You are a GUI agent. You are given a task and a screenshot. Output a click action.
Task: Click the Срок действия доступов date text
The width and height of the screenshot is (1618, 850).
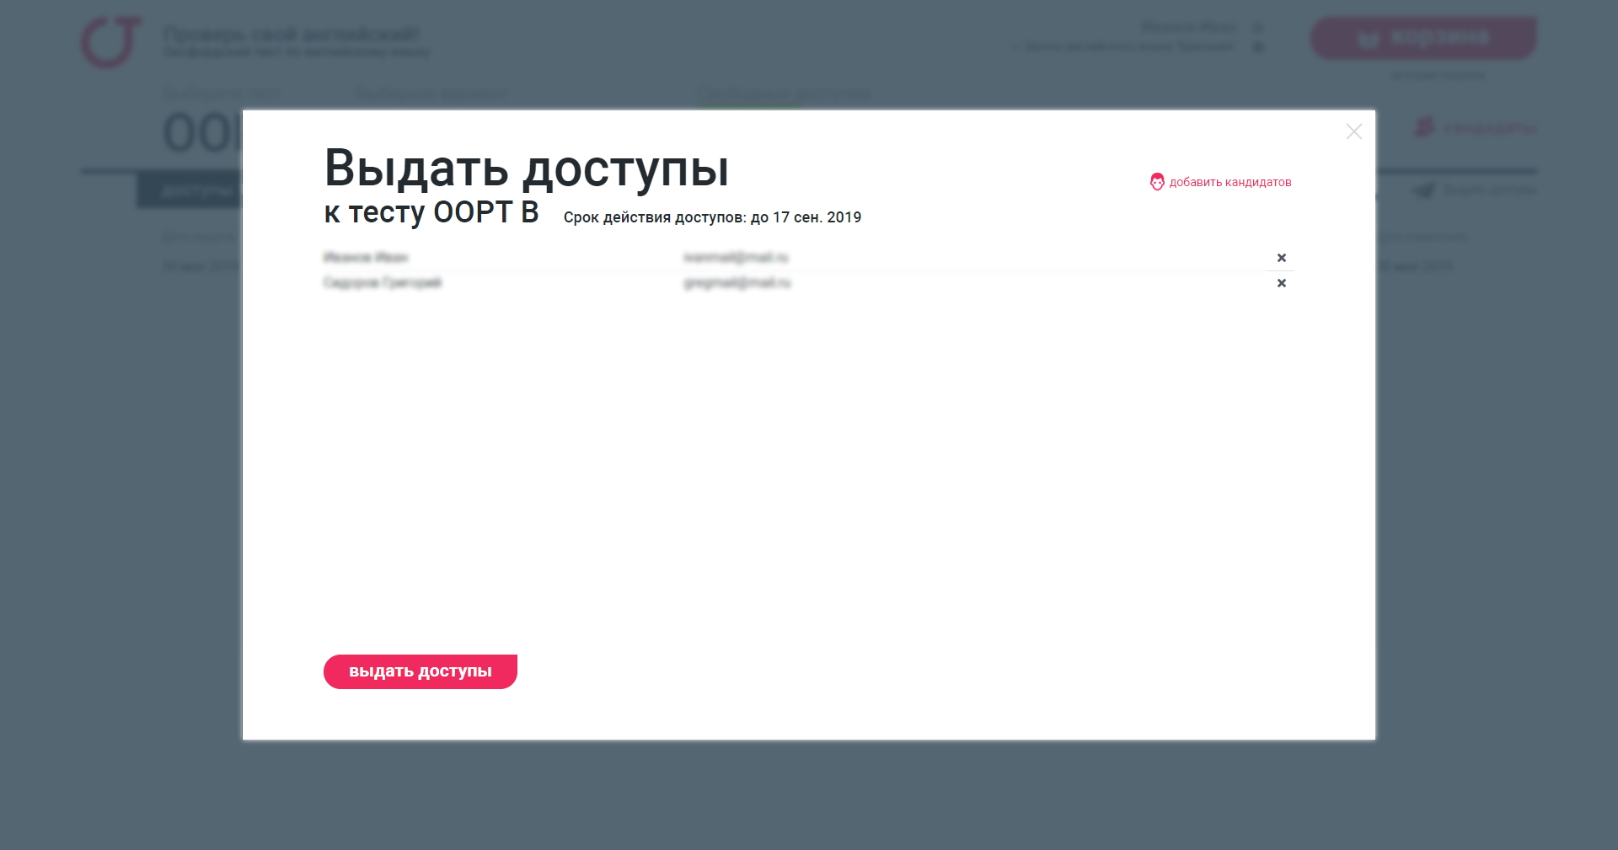(712, 217)
